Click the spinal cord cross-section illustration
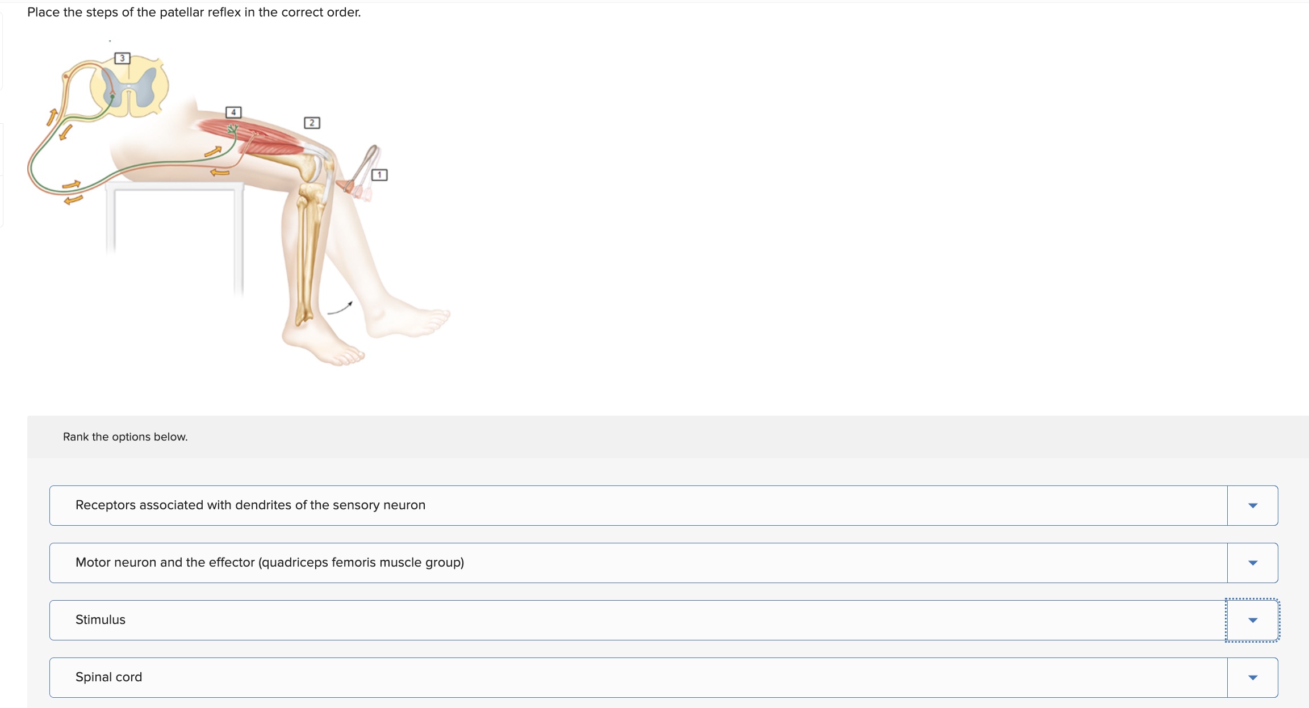1309x708 pixels. click(129, 87)
